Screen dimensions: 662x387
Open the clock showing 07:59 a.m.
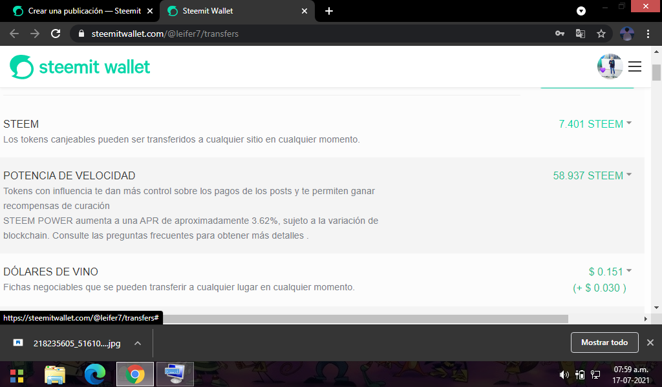631,375
